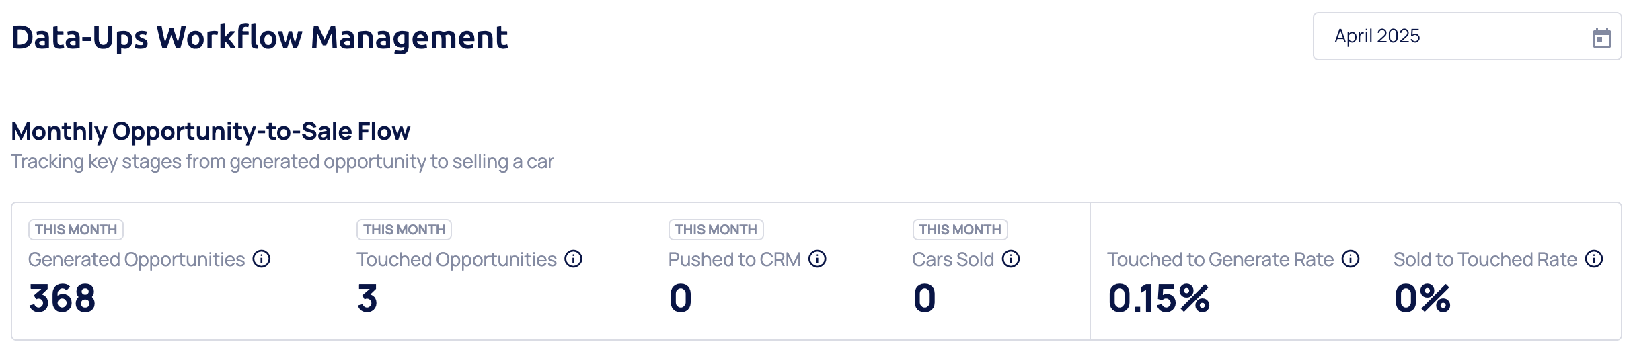Select the Touched Opportunities value of 3

367,298
